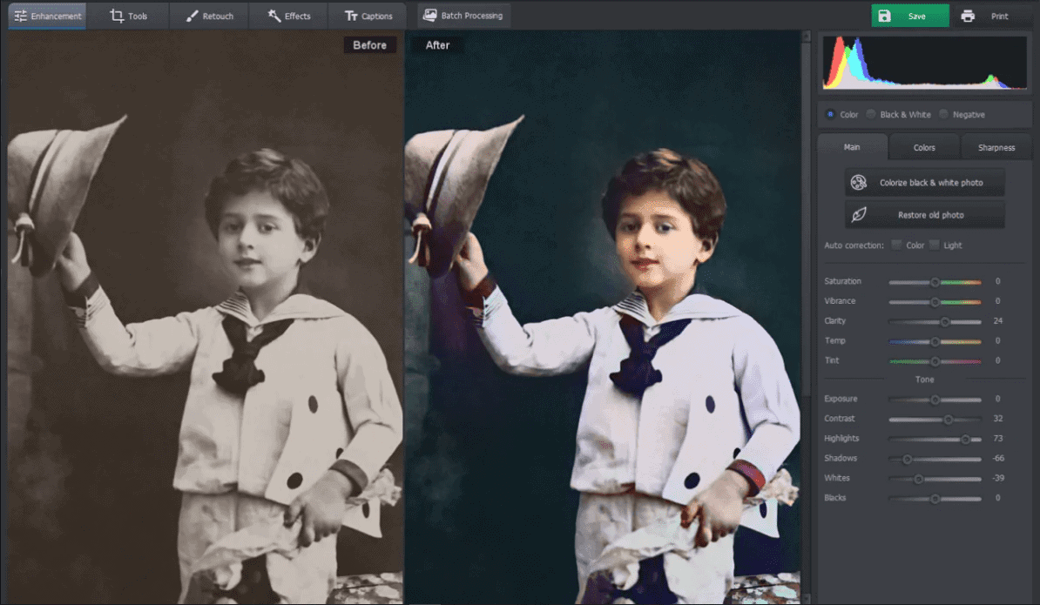Open the Enhancement tab
The height and width of the screenshot is (605, 1040).
click(47, 16)
